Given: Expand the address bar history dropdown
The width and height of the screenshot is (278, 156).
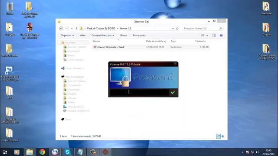Looking at the screenshot, I should point(173,29).
